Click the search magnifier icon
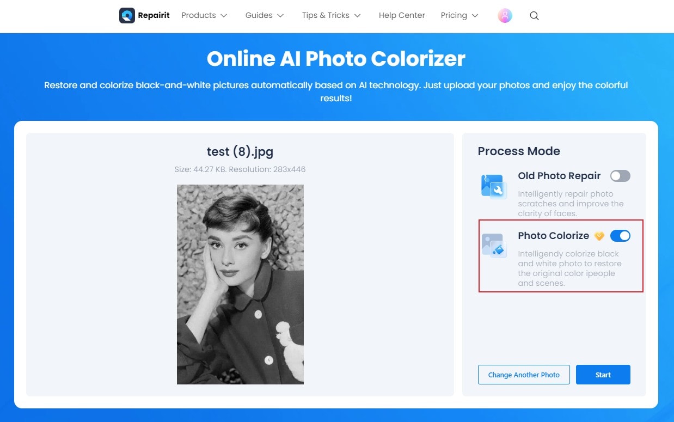Viewport: 674px width, 422px height. click(x=534, y=16)
